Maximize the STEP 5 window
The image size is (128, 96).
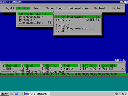coord(124,2)
